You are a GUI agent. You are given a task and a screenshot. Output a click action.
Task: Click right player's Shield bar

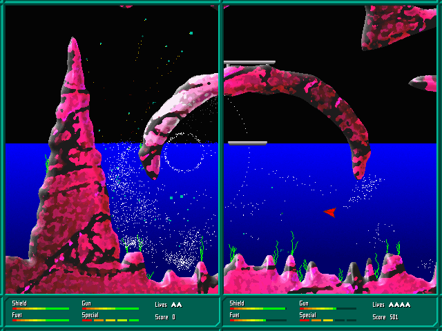click(258, 308)
